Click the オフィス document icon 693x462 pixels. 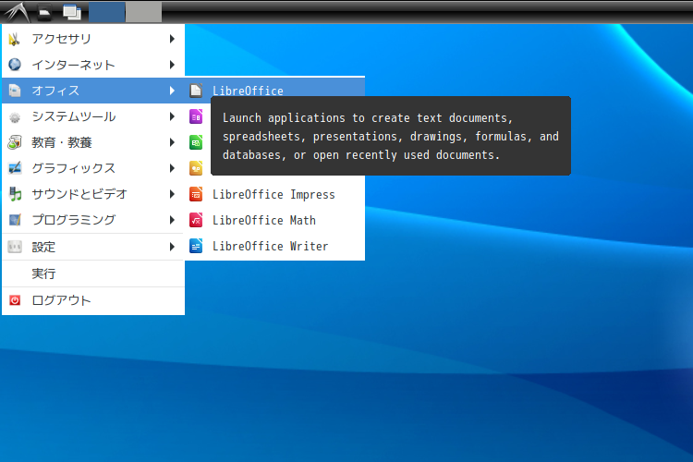15,91
